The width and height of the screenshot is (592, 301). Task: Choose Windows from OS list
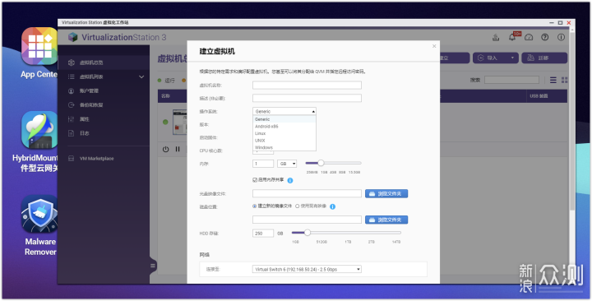[x=284, y=148]
